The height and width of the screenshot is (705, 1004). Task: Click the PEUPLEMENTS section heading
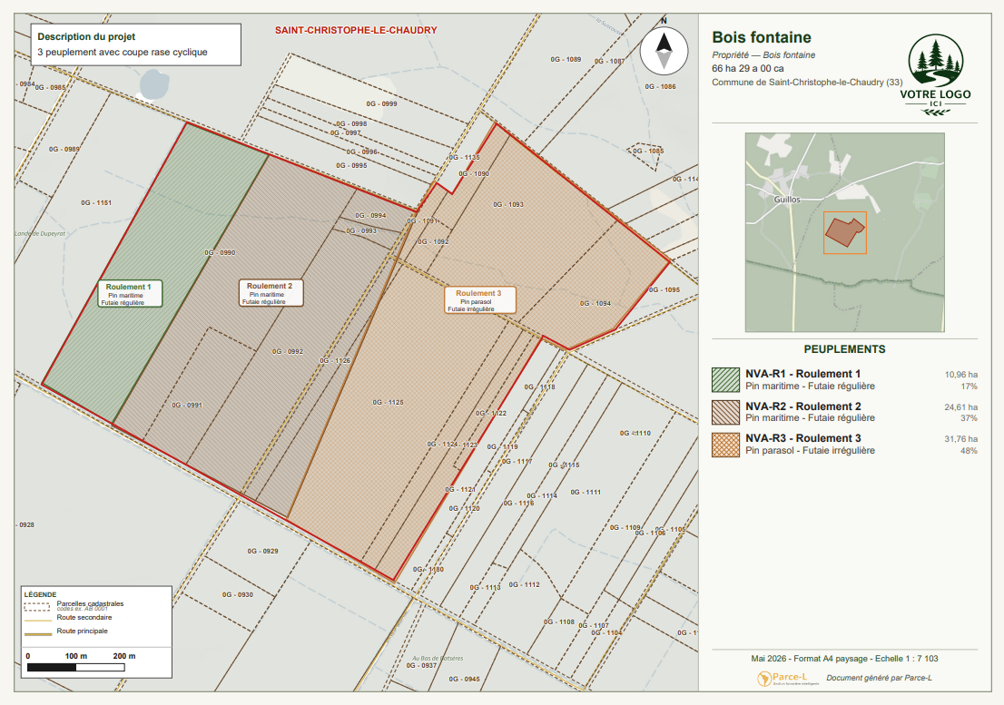[x=844, y=349]
